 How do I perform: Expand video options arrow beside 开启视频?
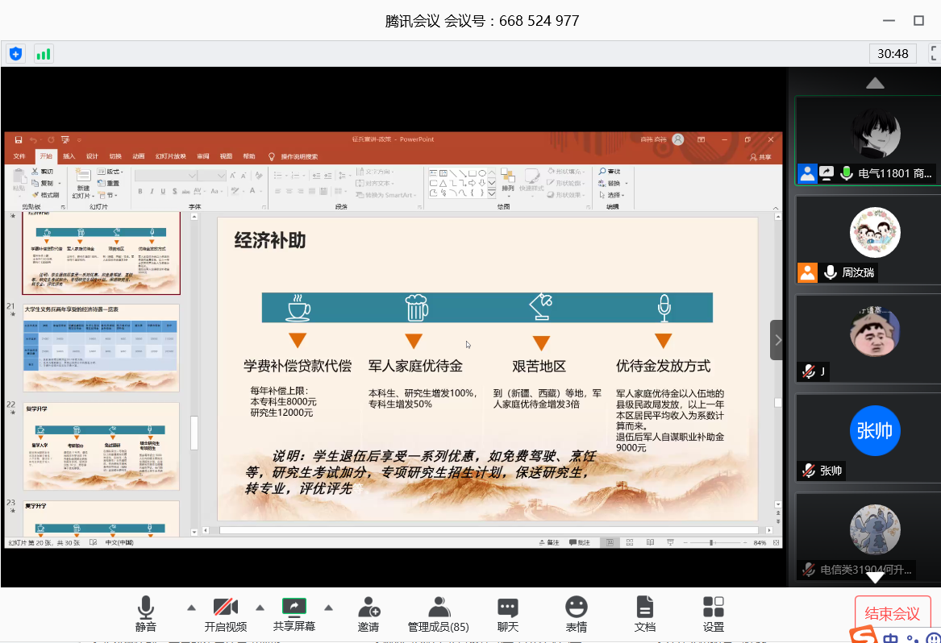click(260, 608)
